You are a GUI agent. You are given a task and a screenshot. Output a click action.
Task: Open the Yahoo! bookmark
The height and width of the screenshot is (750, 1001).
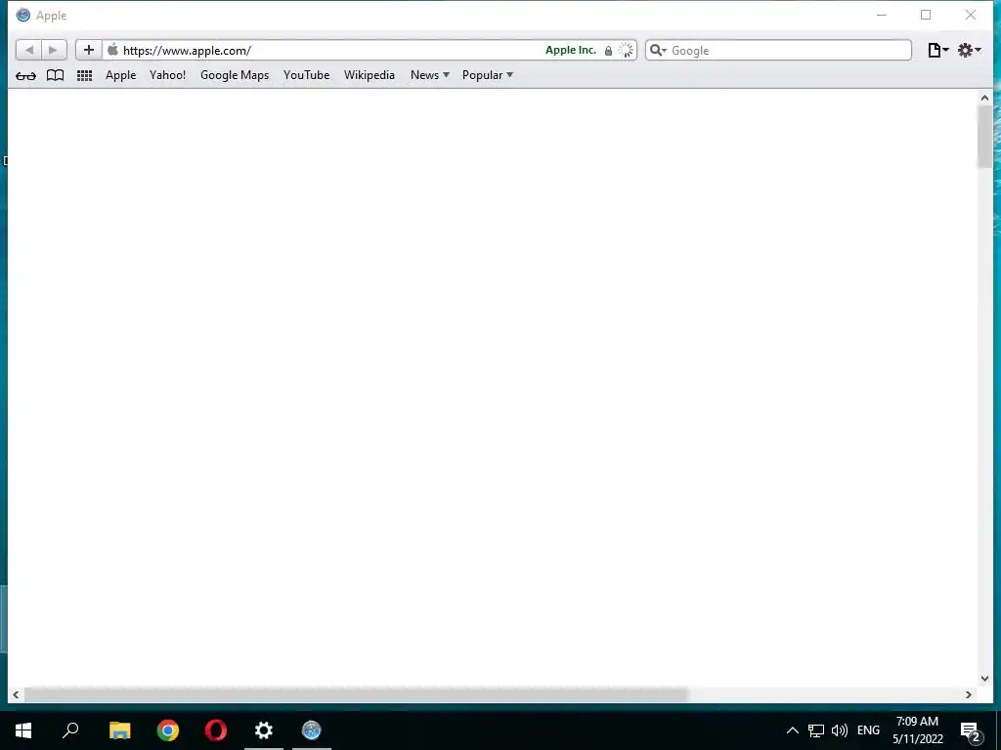(167, 74)
